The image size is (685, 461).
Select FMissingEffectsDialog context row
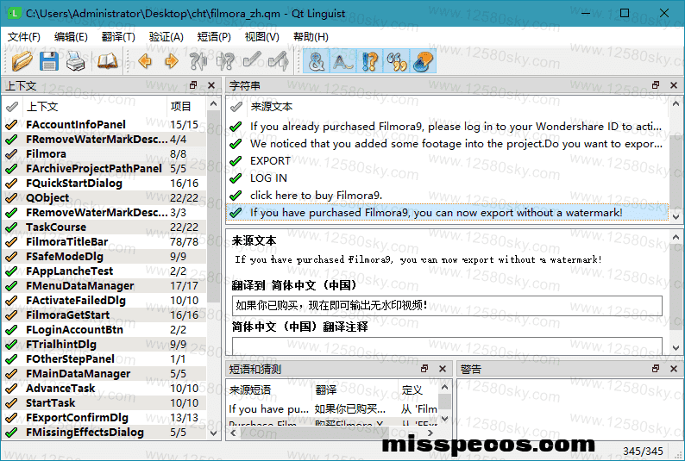point(104,433)
